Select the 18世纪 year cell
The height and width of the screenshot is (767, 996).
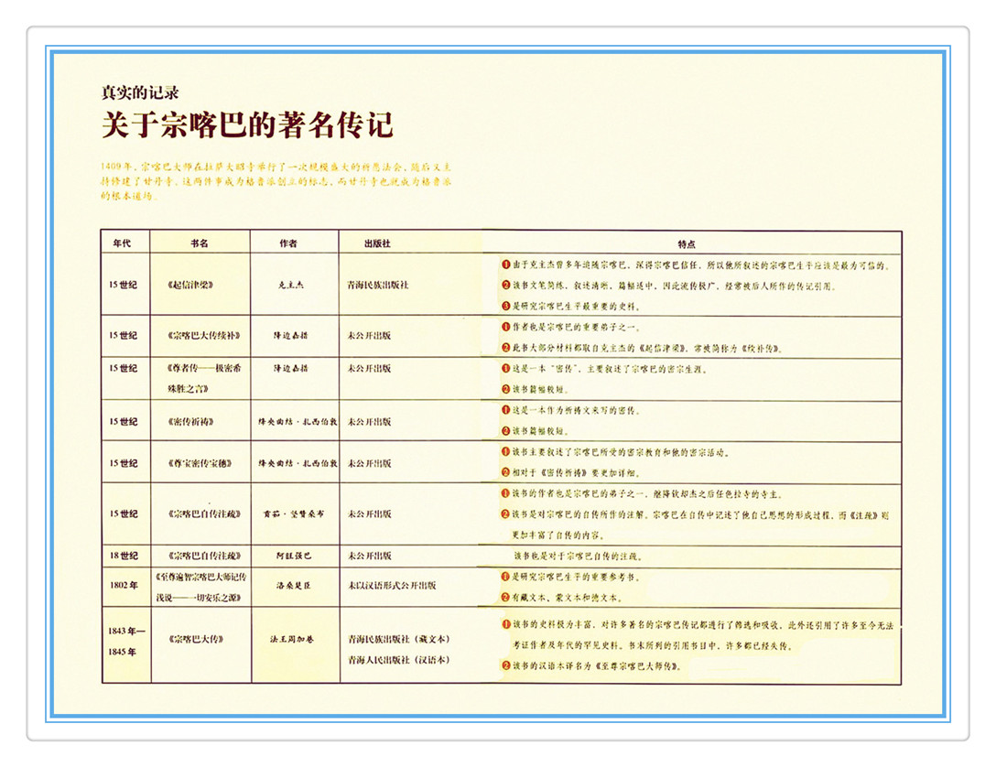pos(123,556)
